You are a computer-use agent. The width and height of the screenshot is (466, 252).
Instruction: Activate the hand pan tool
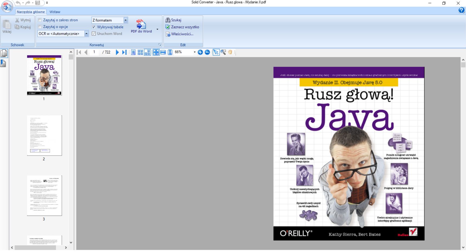230,52
